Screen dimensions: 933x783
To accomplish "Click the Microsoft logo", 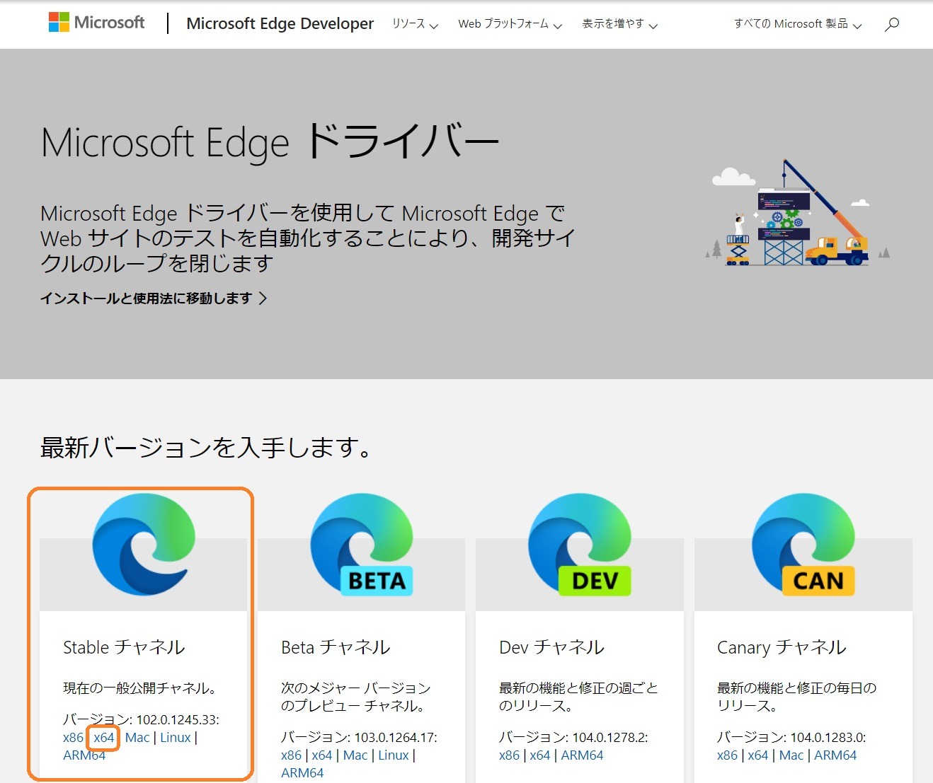I will pos(96,22).
